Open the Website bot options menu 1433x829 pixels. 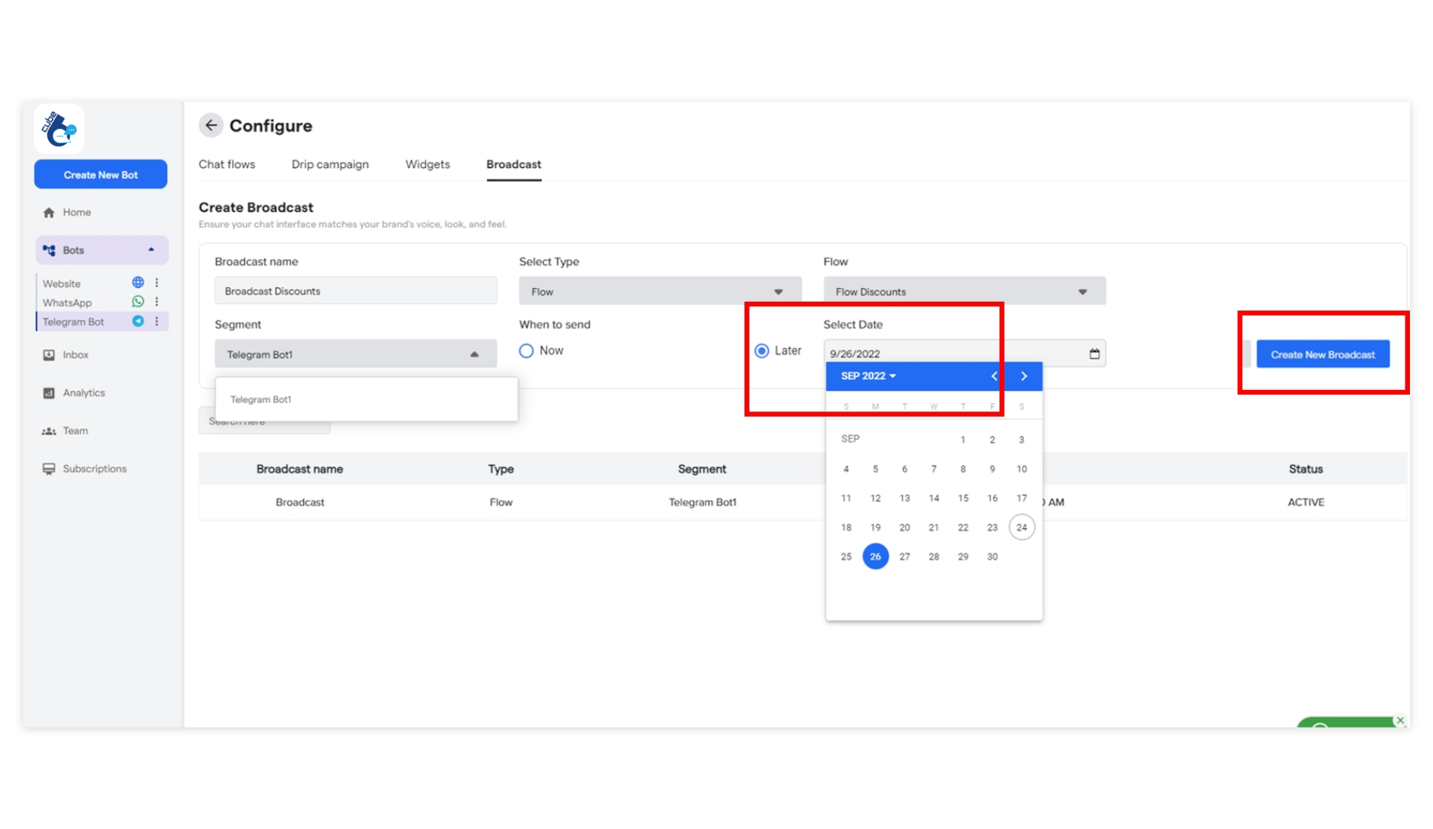(157, 282)
